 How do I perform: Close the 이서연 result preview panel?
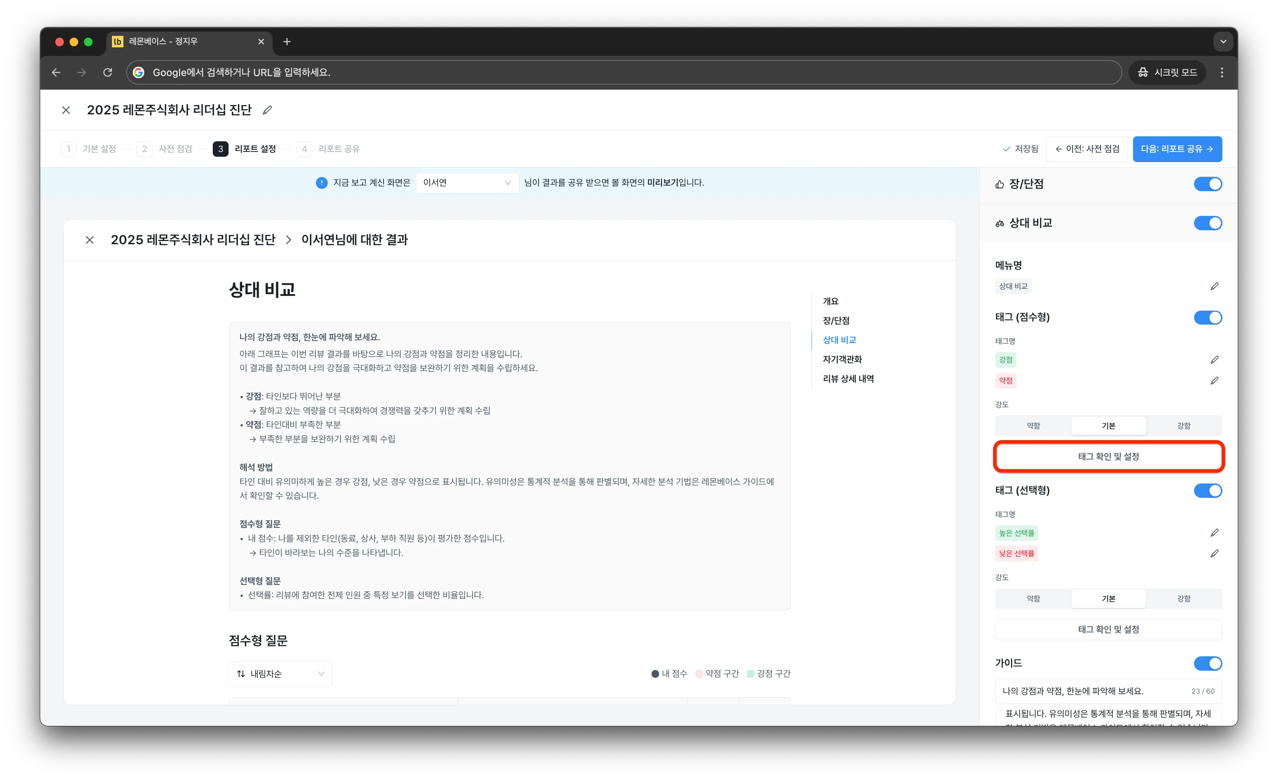pyautogui.click(x=90, y=240)
